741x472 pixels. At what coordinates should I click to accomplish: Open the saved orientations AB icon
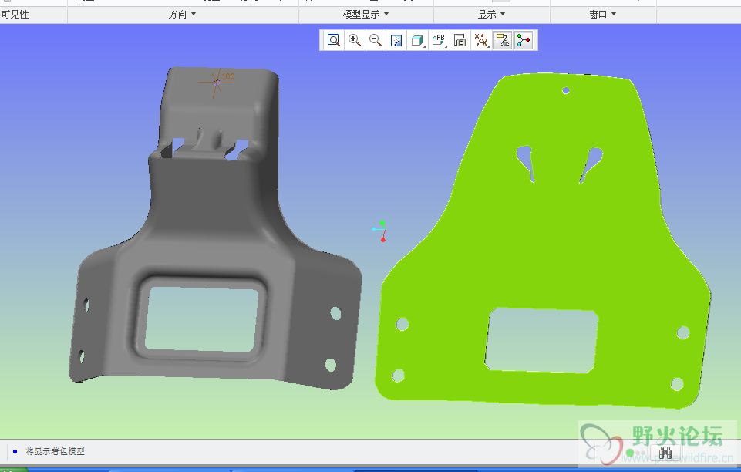tap(439, 40)
